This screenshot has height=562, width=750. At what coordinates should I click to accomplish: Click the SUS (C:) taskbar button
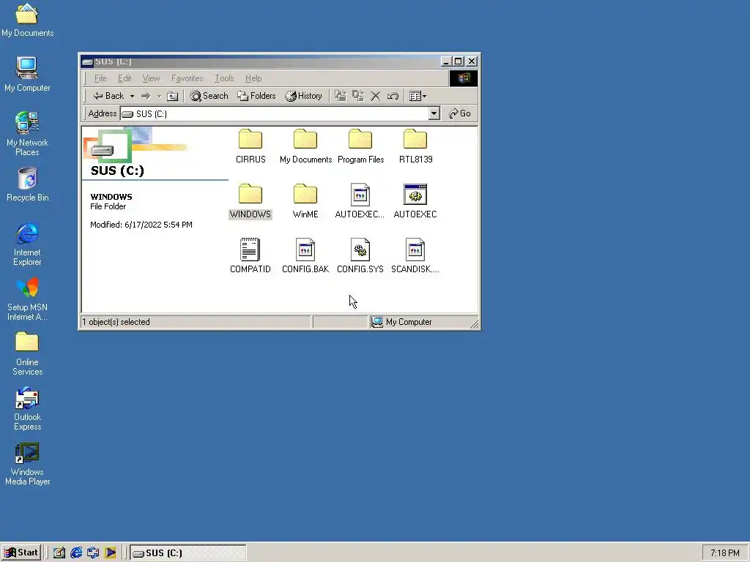coord(188,553)
